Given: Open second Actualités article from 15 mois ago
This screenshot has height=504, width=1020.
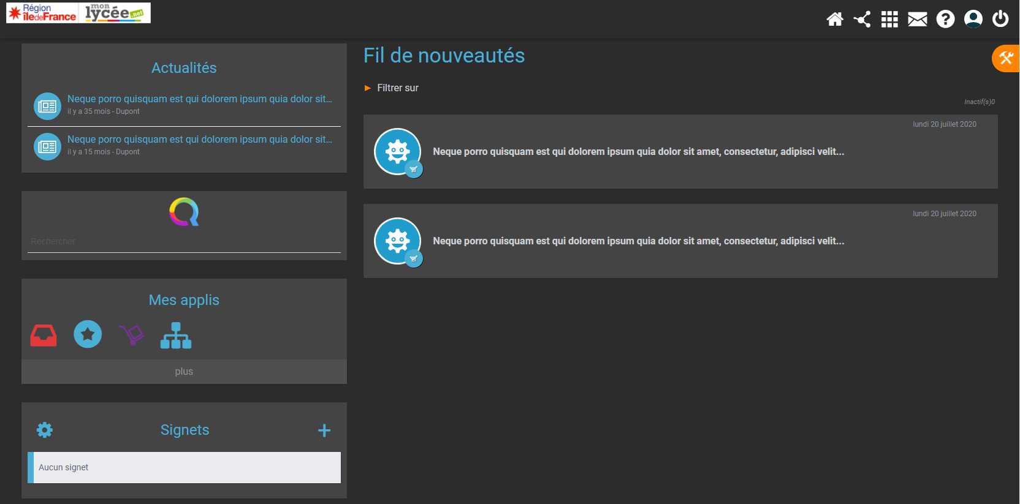Looking at the screenshot, I should point(200,139).
